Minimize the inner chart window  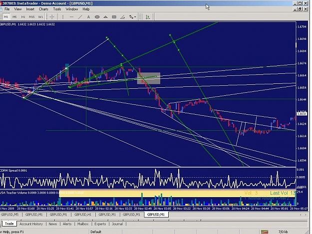coord(295,9)
